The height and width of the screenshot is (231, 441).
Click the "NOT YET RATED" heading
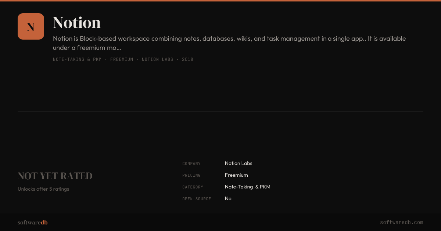point(55,176)
